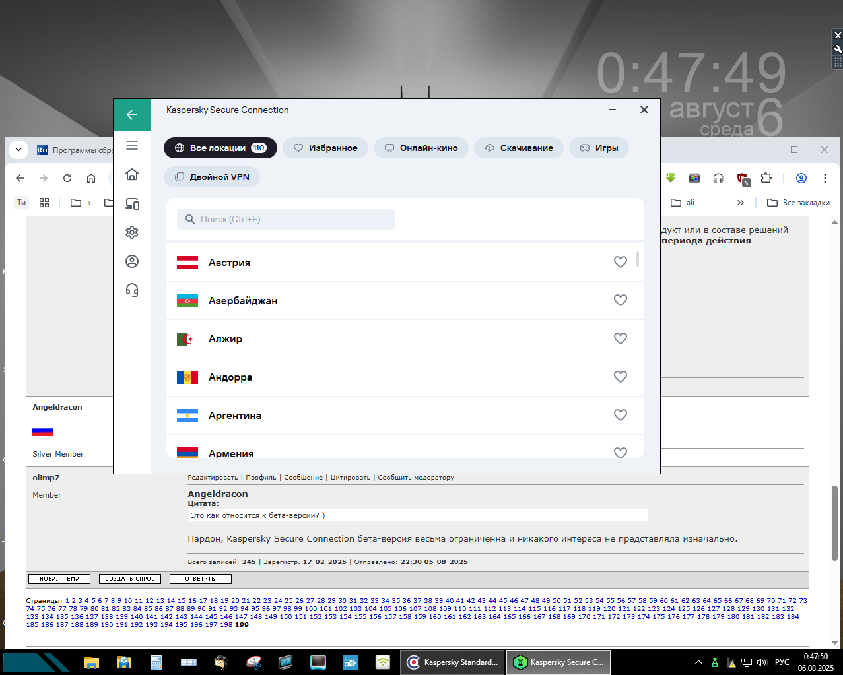Choose Алжир from the location list

405,339
